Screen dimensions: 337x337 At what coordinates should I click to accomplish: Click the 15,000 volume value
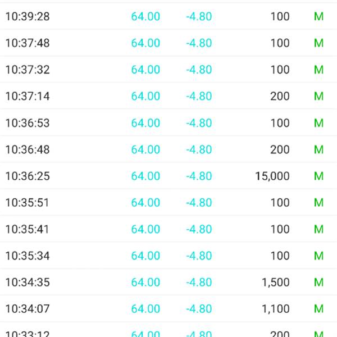272,176
